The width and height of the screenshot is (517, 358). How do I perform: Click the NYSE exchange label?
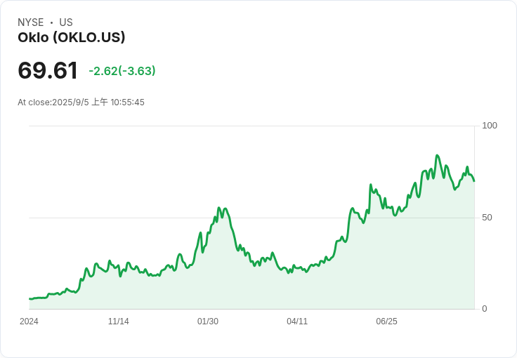coord(31,22)
